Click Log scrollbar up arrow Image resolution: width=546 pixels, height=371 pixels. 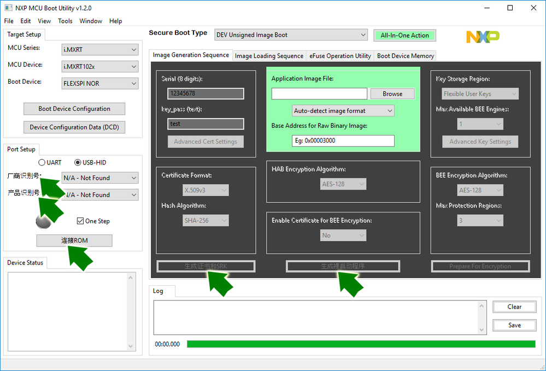(x=482, y=306)
